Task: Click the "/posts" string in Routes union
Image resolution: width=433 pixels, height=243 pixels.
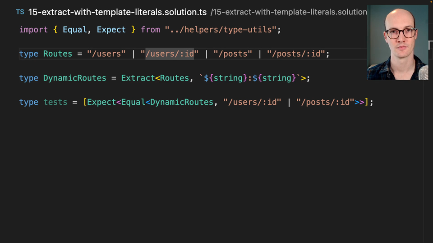Action: (233, 54)
